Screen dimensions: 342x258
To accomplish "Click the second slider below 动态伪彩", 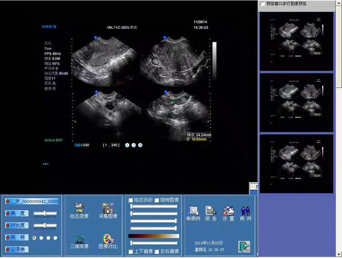I will pos(154,213).
